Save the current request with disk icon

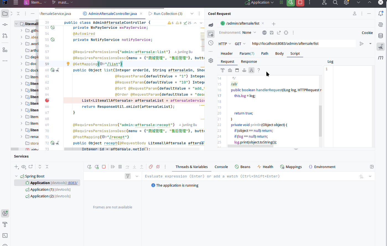point(272,33)
